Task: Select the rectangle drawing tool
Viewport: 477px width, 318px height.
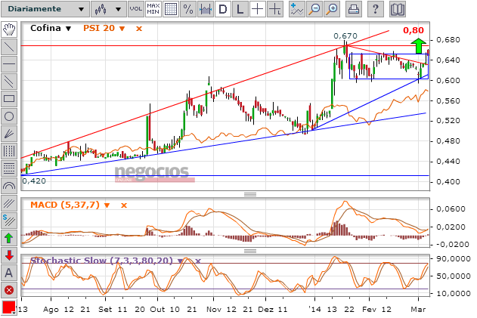Action: tap(9, 98)
